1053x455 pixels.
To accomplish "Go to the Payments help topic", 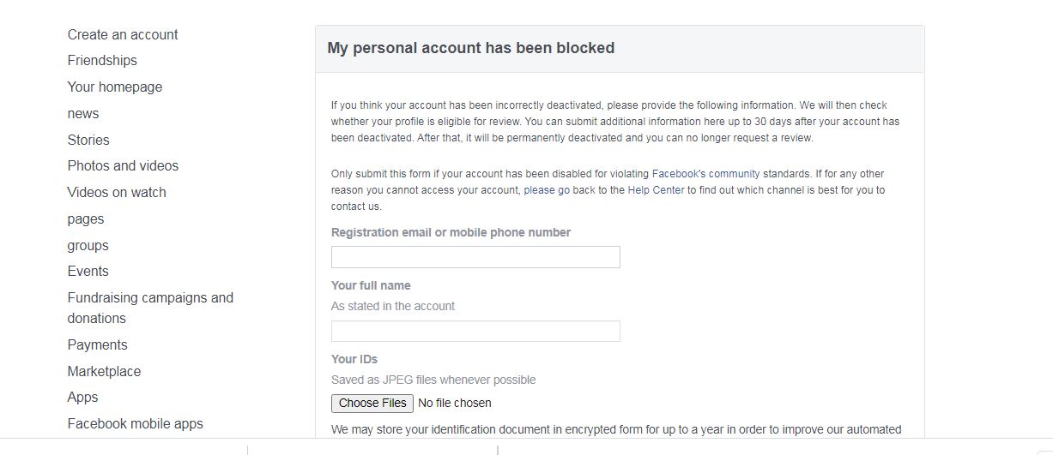I will coord(97,344).
